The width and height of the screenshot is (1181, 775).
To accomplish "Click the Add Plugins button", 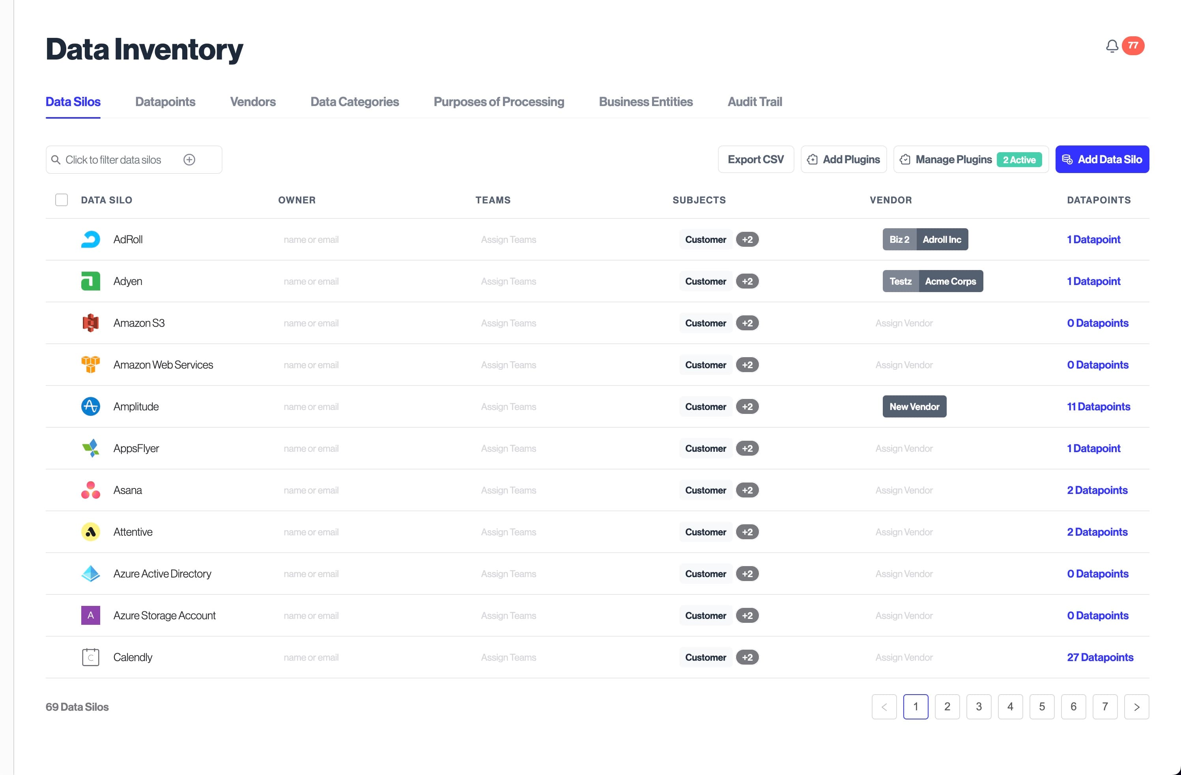I will click(844, 159).
